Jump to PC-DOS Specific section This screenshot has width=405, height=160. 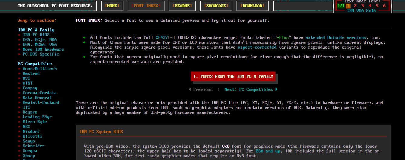point(41,54)
